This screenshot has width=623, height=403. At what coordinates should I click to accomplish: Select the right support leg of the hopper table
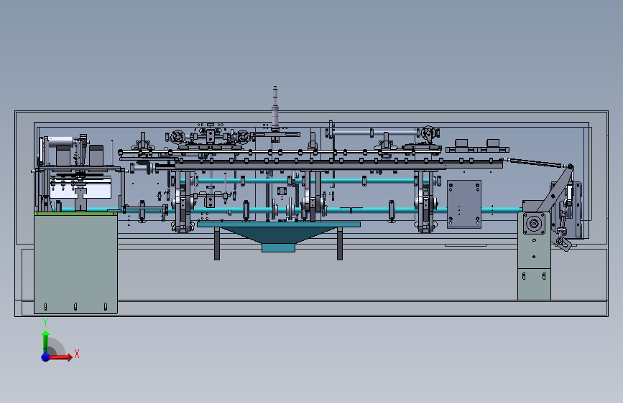[x=340, y=244]
